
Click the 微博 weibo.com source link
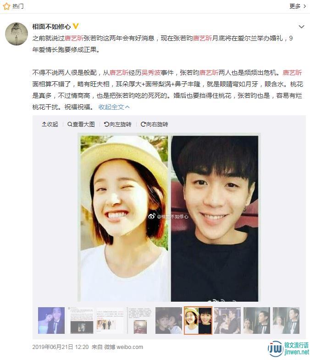tap(124, 347)
